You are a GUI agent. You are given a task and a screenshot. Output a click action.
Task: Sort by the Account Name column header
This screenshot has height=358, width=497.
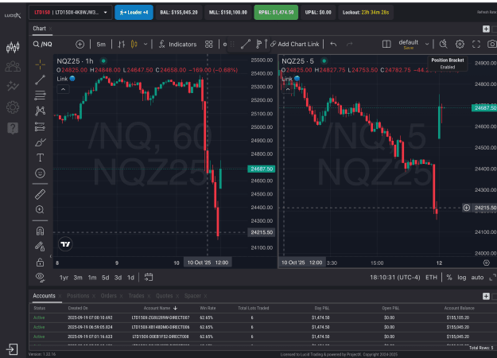pos(160,308)
